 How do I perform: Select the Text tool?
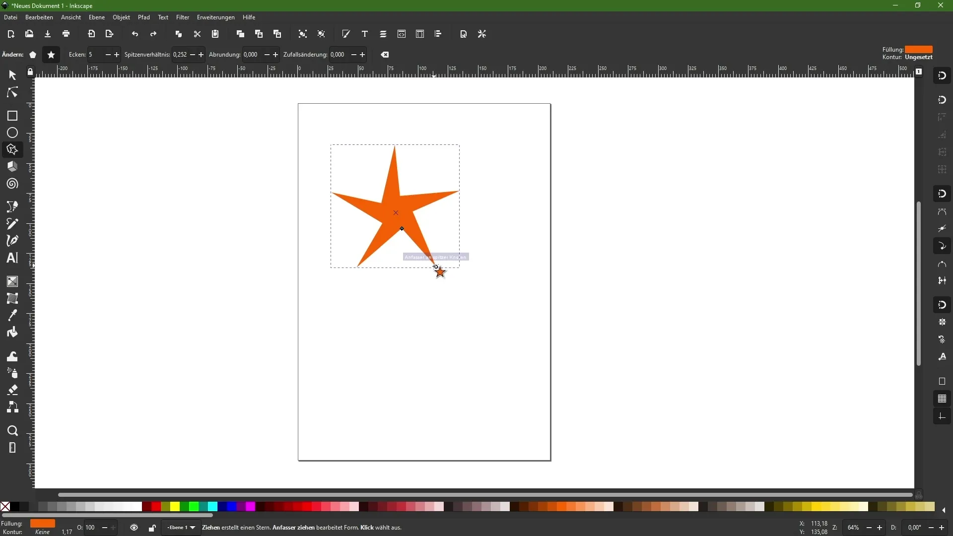pyautogui.click(x=12, y=258)
